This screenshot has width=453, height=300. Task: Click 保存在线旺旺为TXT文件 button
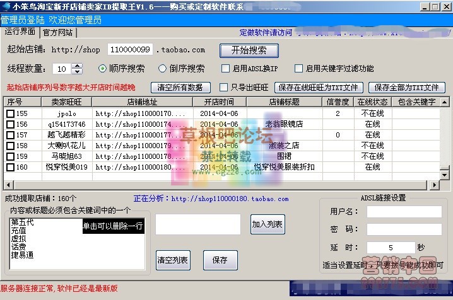[319, 88]
